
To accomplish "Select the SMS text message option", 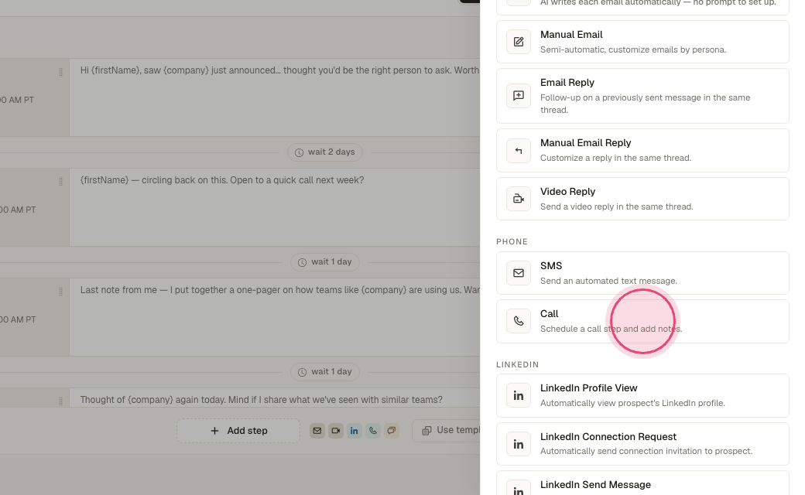I will 642,273.
